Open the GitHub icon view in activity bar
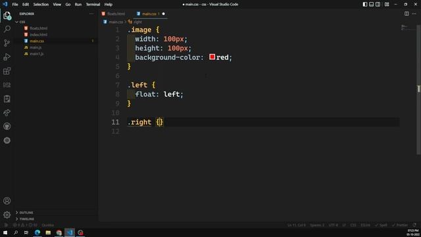The image size is (421, 237). [x=7, y=126]
